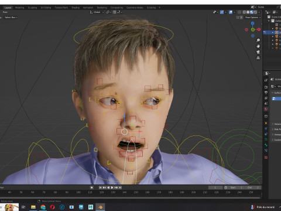This screenshot has width=281, height=211.
Task: Open the Animation workspace tab
Action: point(88,8)
